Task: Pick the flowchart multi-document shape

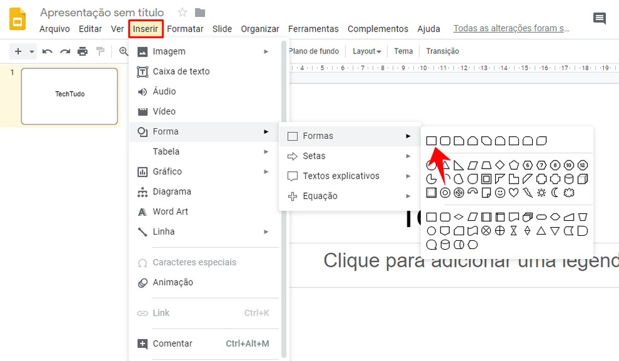Action: point(527,216)
